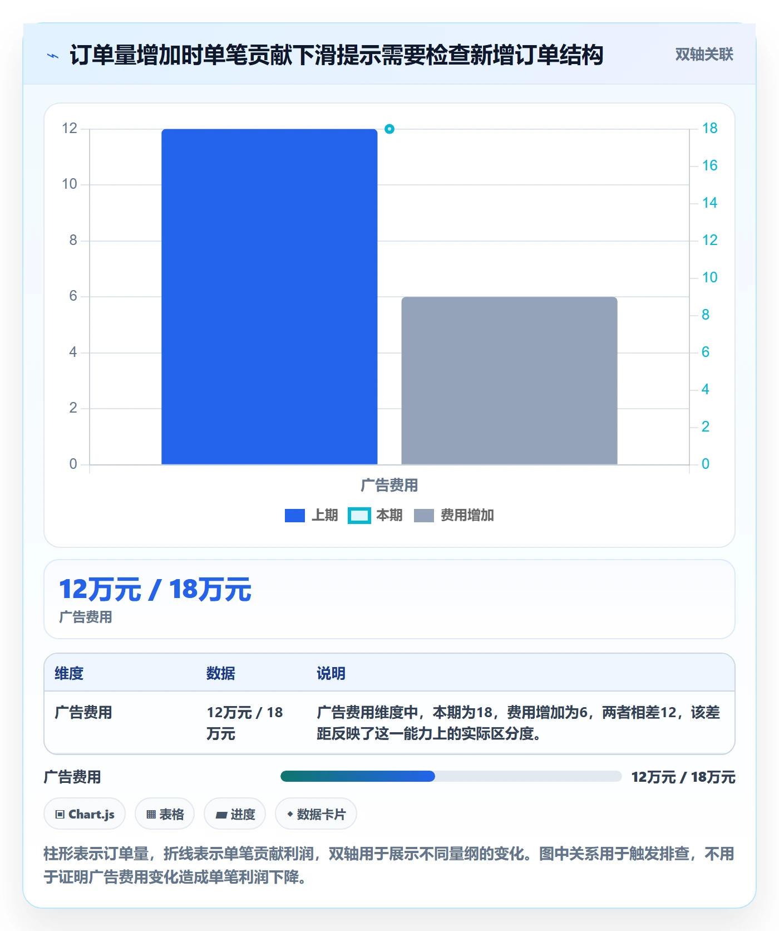Click the lightning bolt icon beside the title
Image resolution: width=779 pixels, height=931 pixels.
tap(53, 56)
